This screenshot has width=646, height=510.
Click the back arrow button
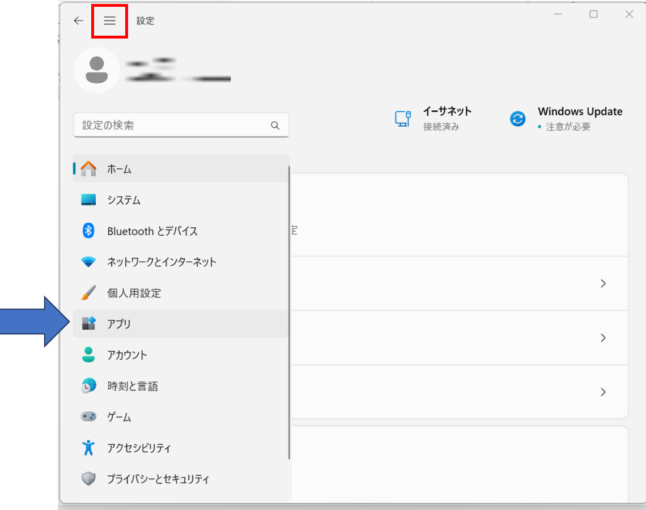[78, 21]
